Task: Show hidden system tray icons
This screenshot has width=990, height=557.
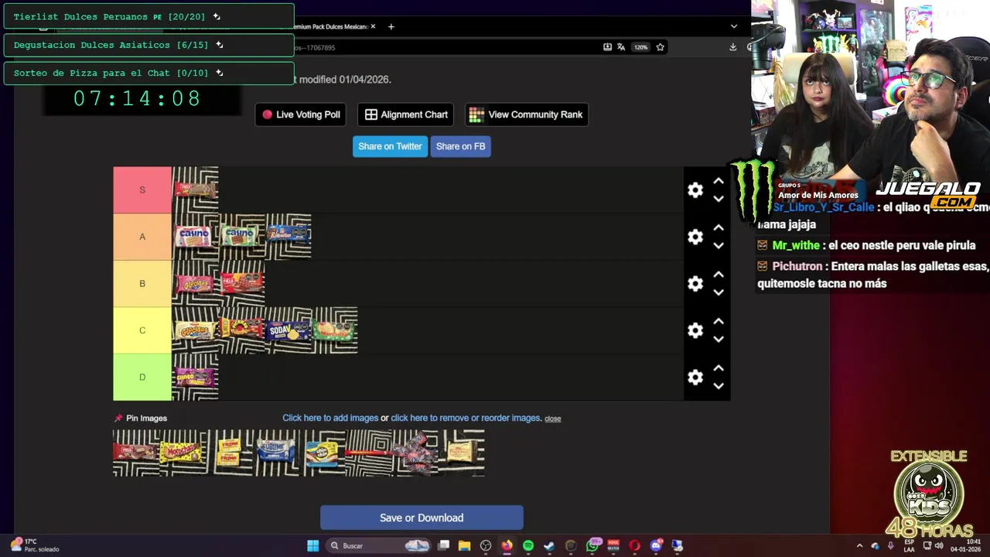Action: tap(859, 545)
